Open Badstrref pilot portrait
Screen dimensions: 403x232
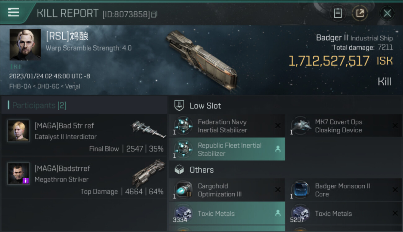point(19,173)
